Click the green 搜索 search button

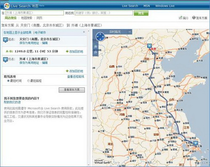coord(141,13)
